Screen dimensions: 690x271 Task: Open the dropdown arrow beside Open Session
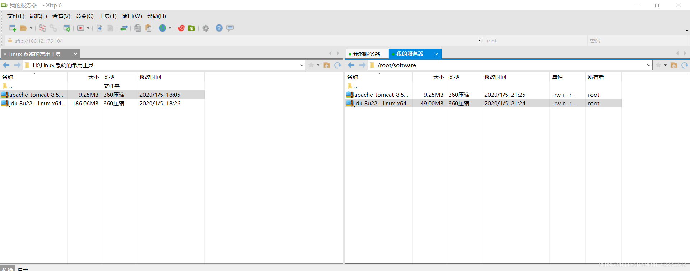pos(31,28)
